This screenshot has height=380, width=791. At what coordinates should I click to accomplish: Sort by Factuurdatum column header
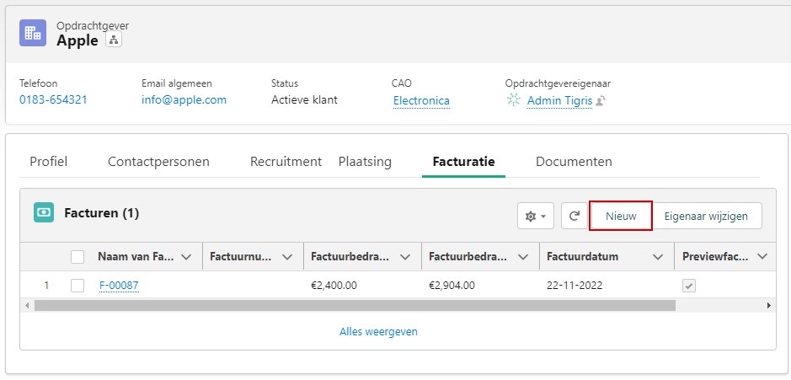(x=583, y=257)
